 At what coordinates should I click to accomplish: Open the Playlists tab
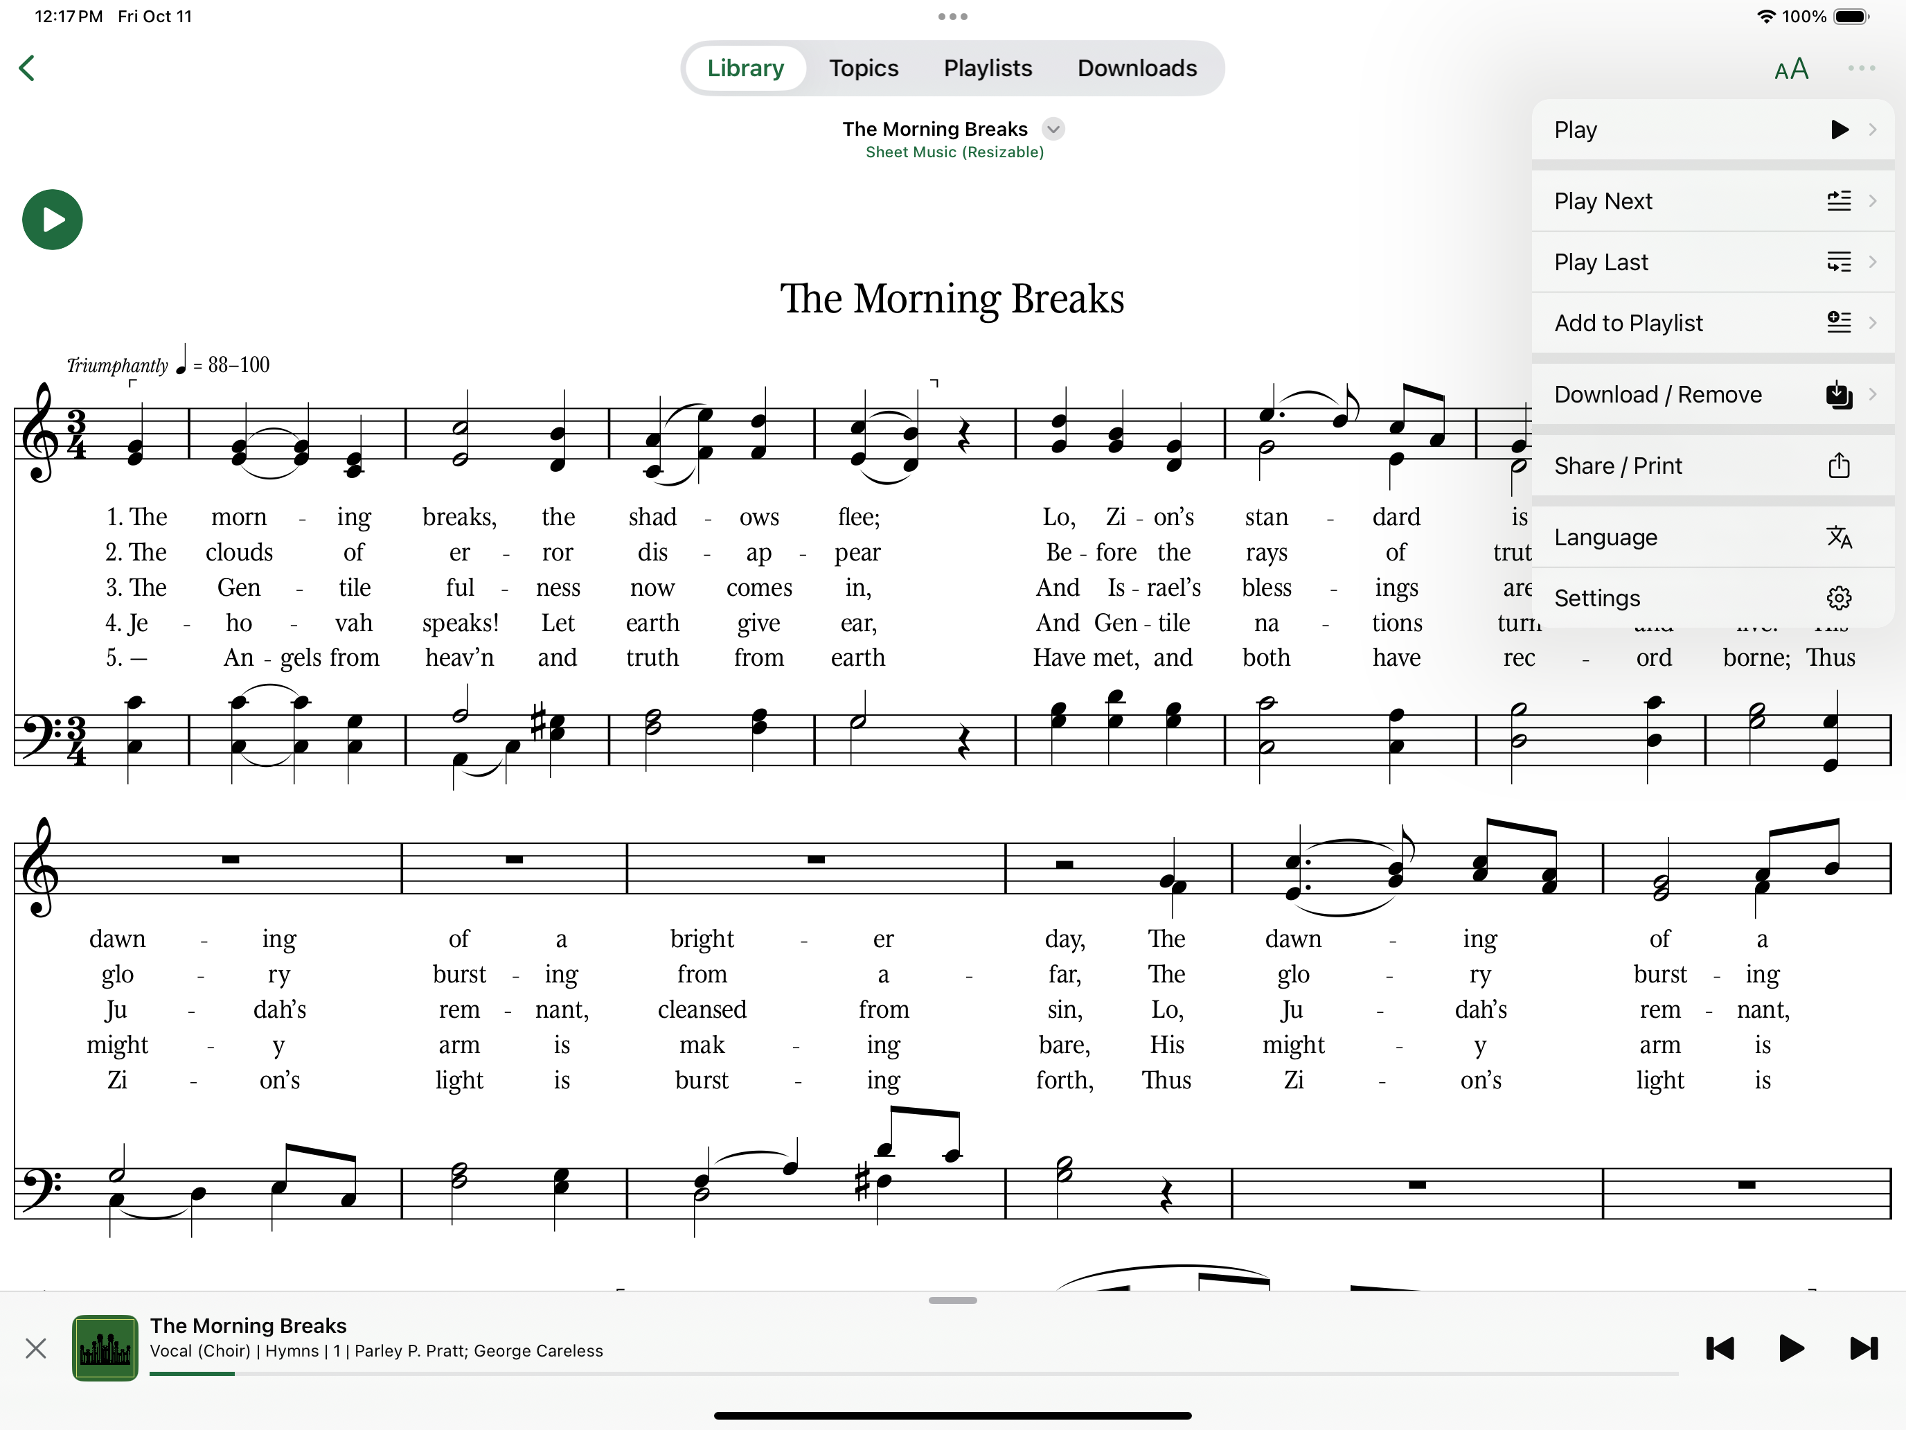pyautogui.click(x=988, y=68)
